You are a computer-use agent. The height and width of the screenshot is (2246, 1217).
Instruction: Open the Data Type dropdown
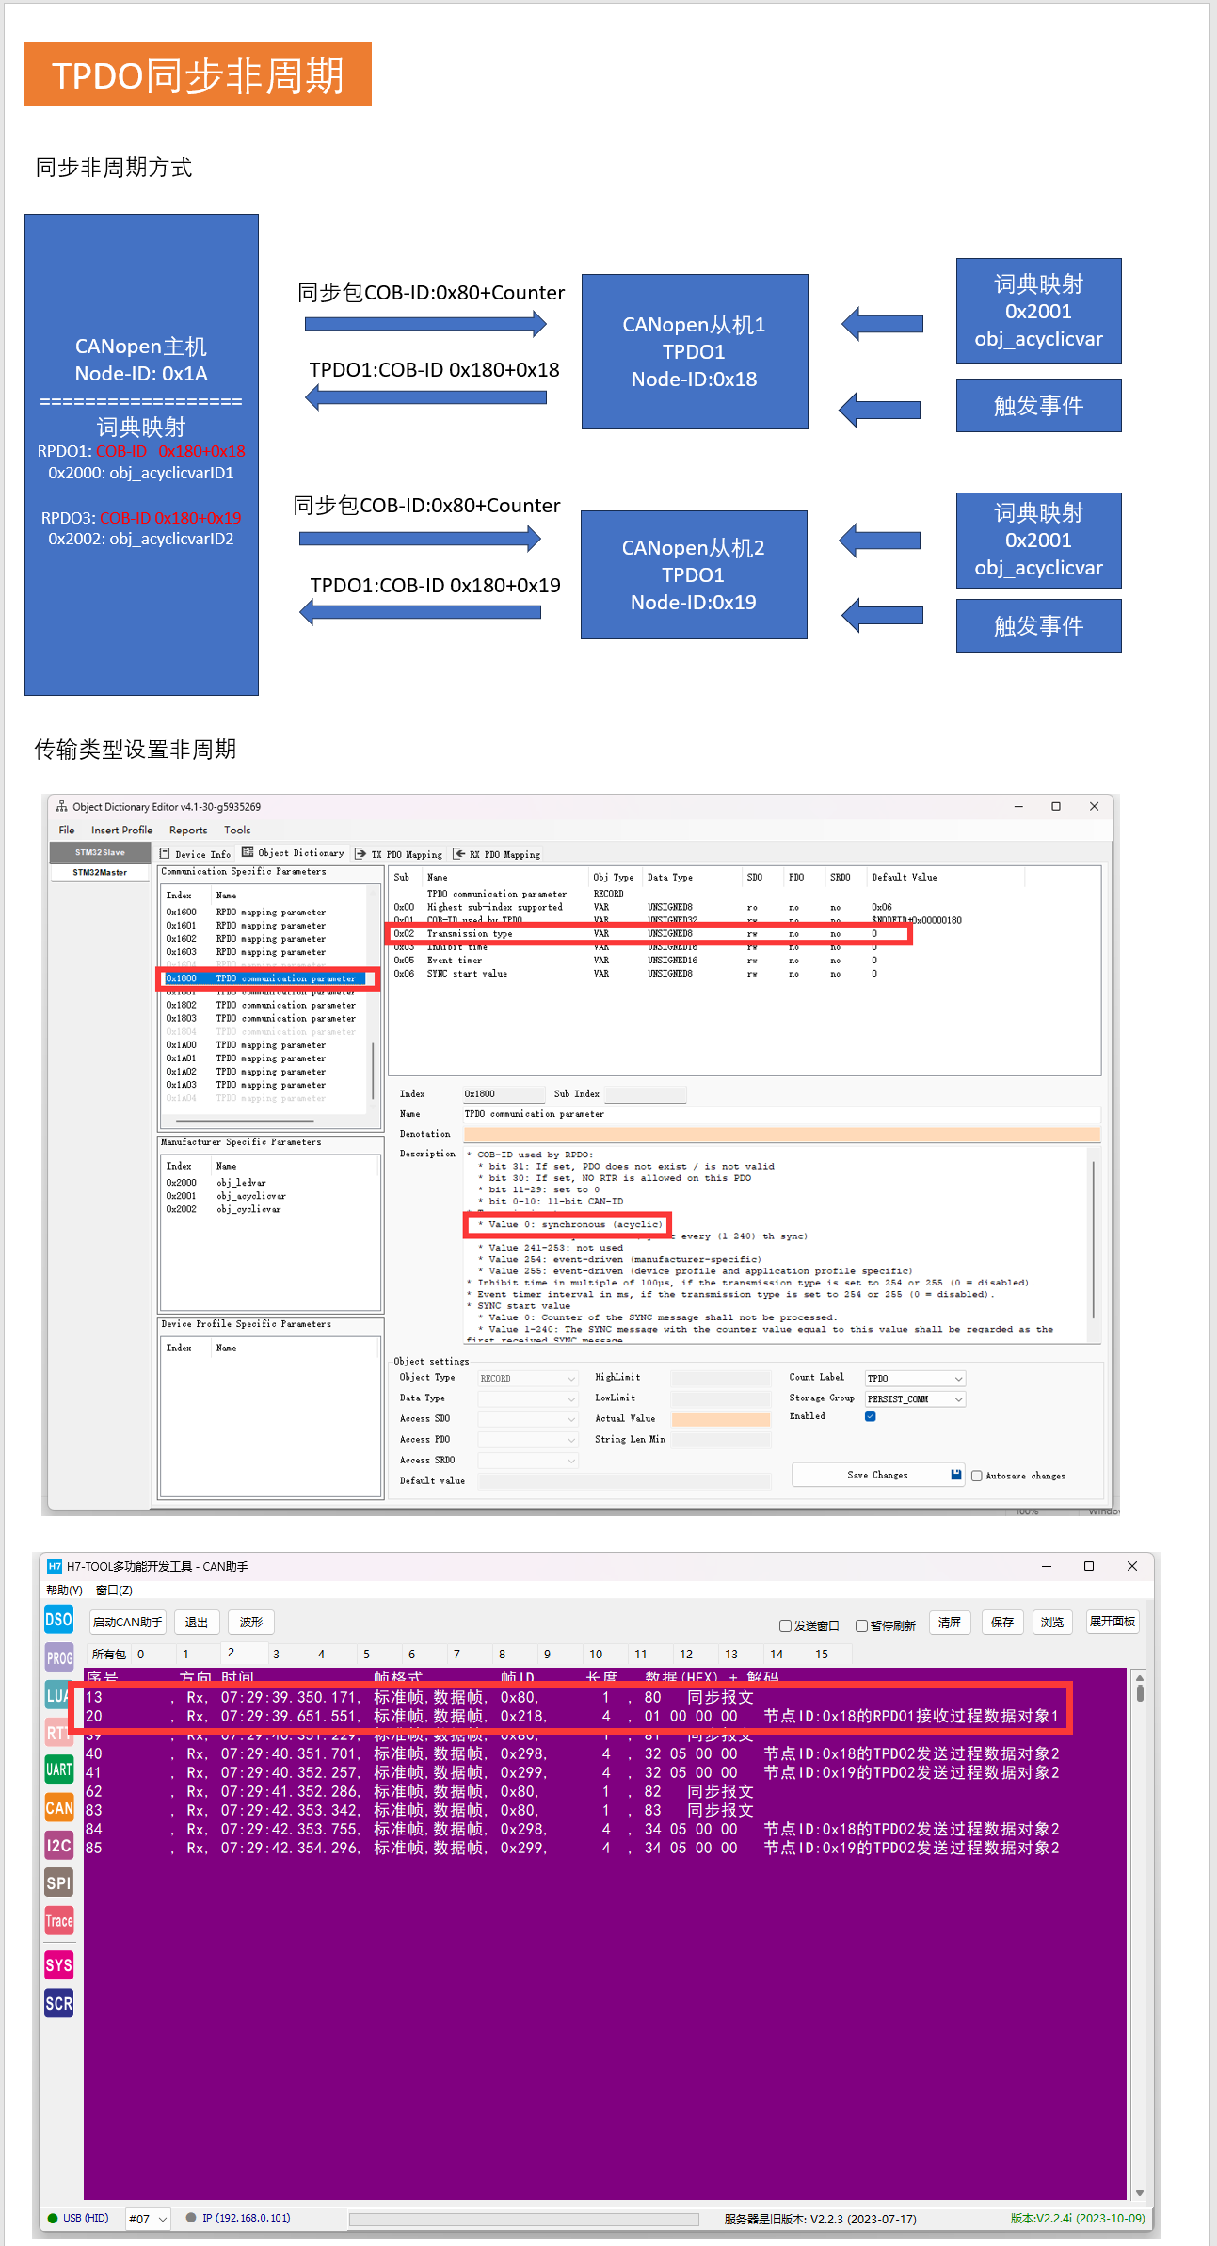pyautogui.click(x=528, y=1398)
